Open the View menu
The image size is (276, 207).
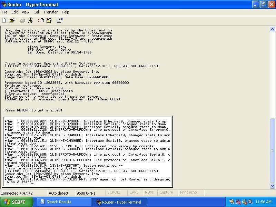[26, 12]
